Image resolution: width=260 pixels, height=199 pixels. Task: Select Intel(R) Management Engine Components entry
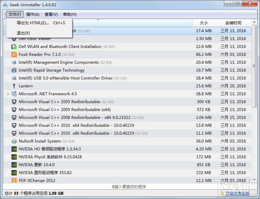(x=59, y=62)
